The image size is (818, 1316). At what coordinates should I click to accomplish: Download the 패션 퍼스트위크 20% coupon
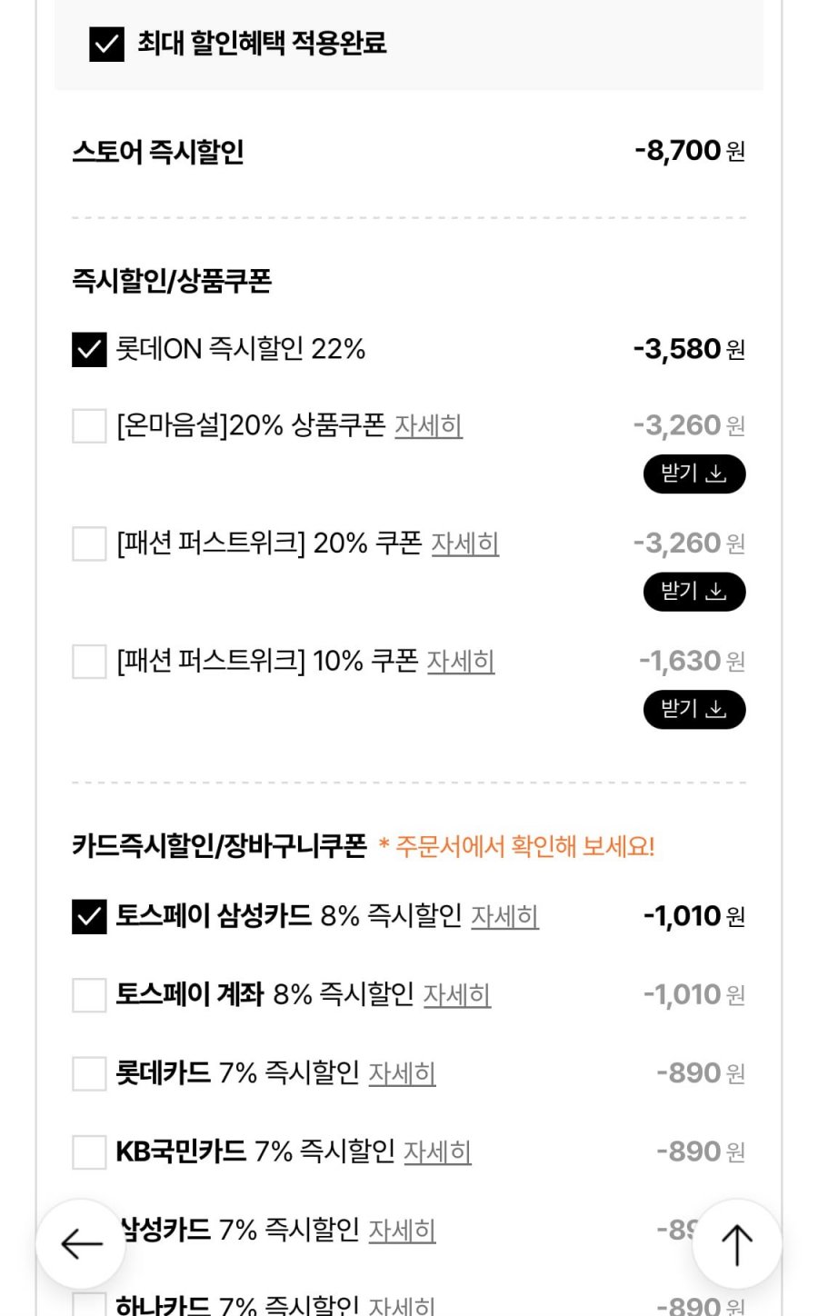tap(694, 593)
